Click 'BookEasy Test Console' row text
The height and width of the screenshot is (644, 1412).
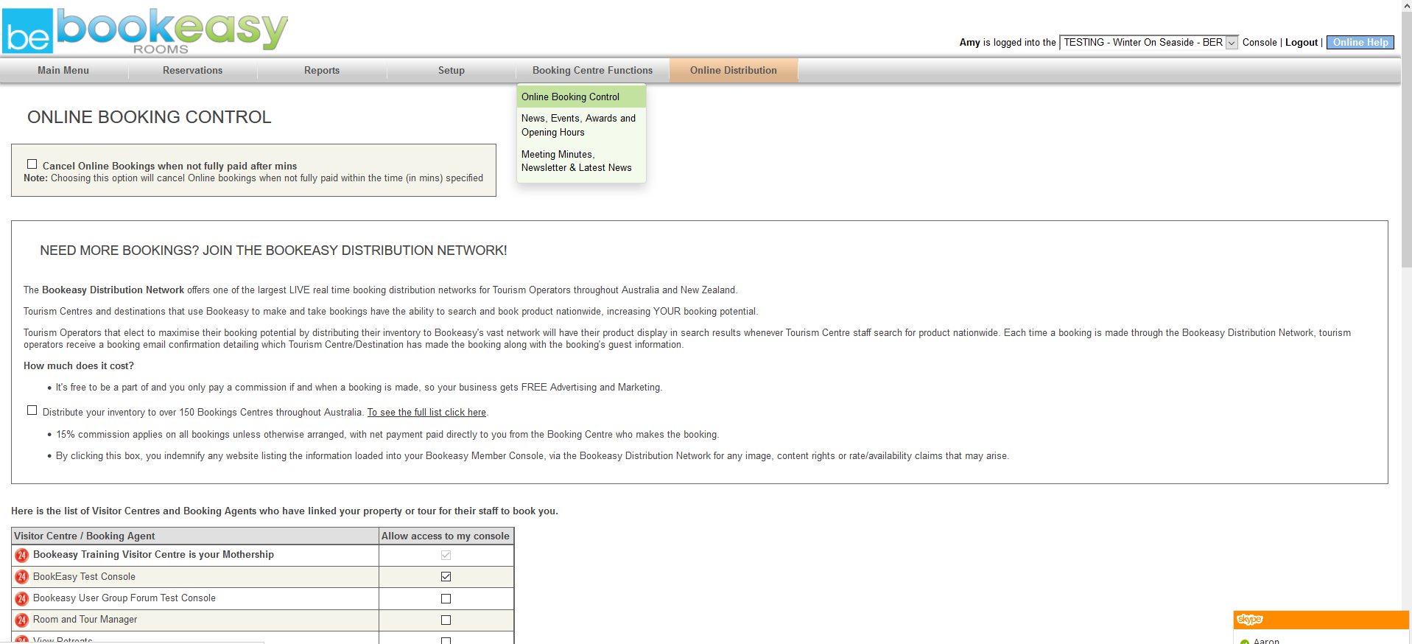pyautogui.click(x=84, y=577)
